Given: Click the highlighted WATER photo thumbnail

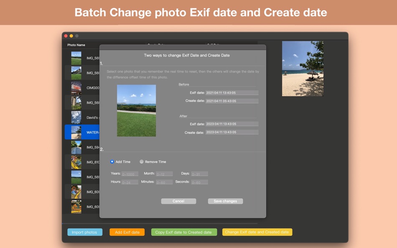Looking at the screenshot, I should coord(76,132).
